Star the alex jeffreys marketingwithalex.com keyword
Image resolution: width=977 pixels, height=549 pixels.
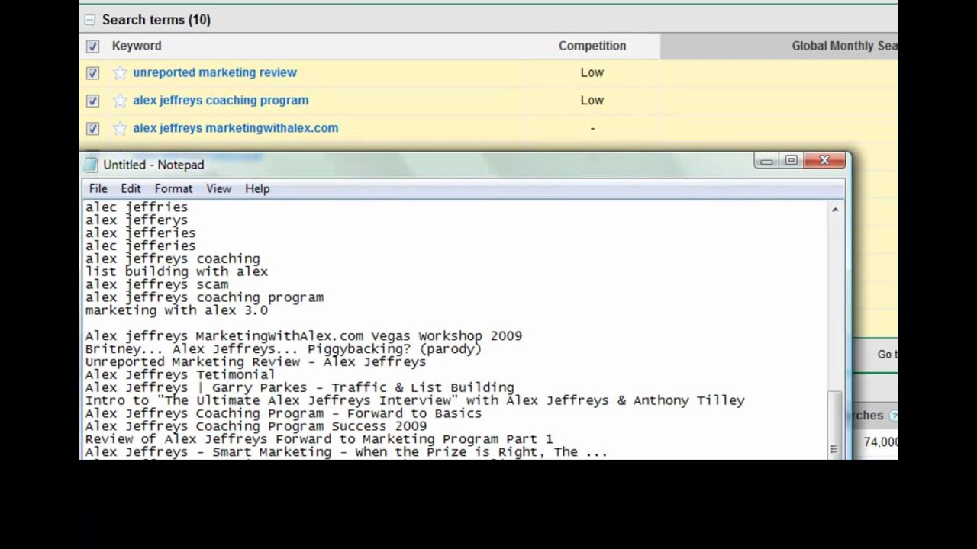(120, 128)
